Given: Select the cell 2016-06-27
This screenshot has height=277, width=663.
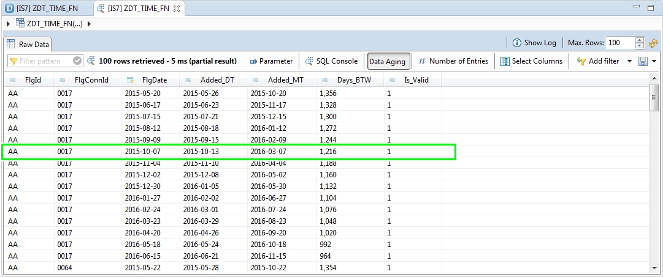Looking at the screenshot, I should click(269, 198).
